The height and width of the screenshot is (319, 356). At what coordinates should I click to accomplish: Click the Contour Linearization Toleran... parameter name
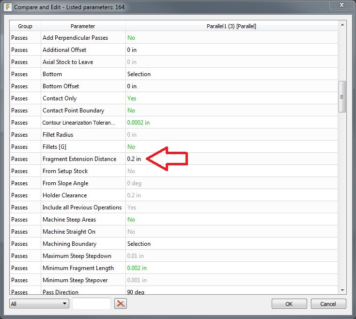[x=79, y=123]
